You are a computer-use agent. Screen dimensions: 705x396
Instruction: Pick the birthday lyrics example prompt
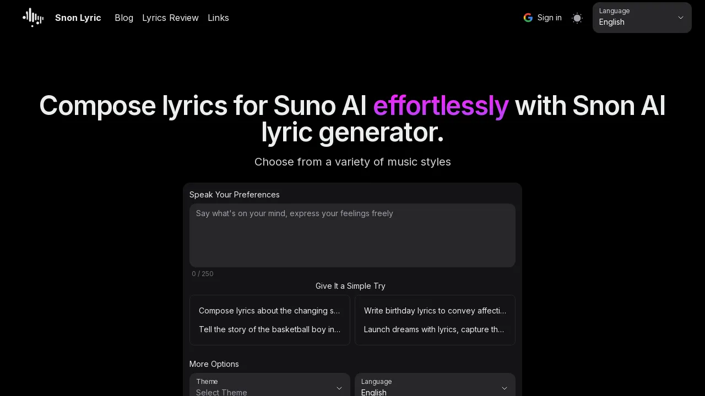(435, 311)
